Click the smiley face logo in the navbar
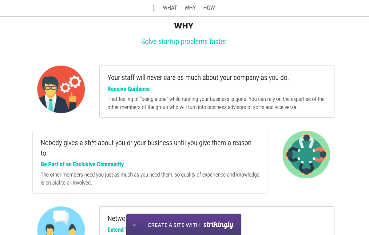 pyautogui.click(x=154, y=8)
